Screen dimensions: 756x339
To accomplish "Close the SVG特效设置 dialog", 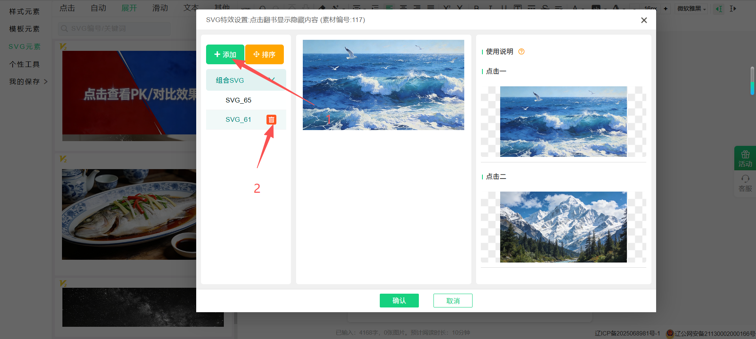I will click(x=643, y=20).
